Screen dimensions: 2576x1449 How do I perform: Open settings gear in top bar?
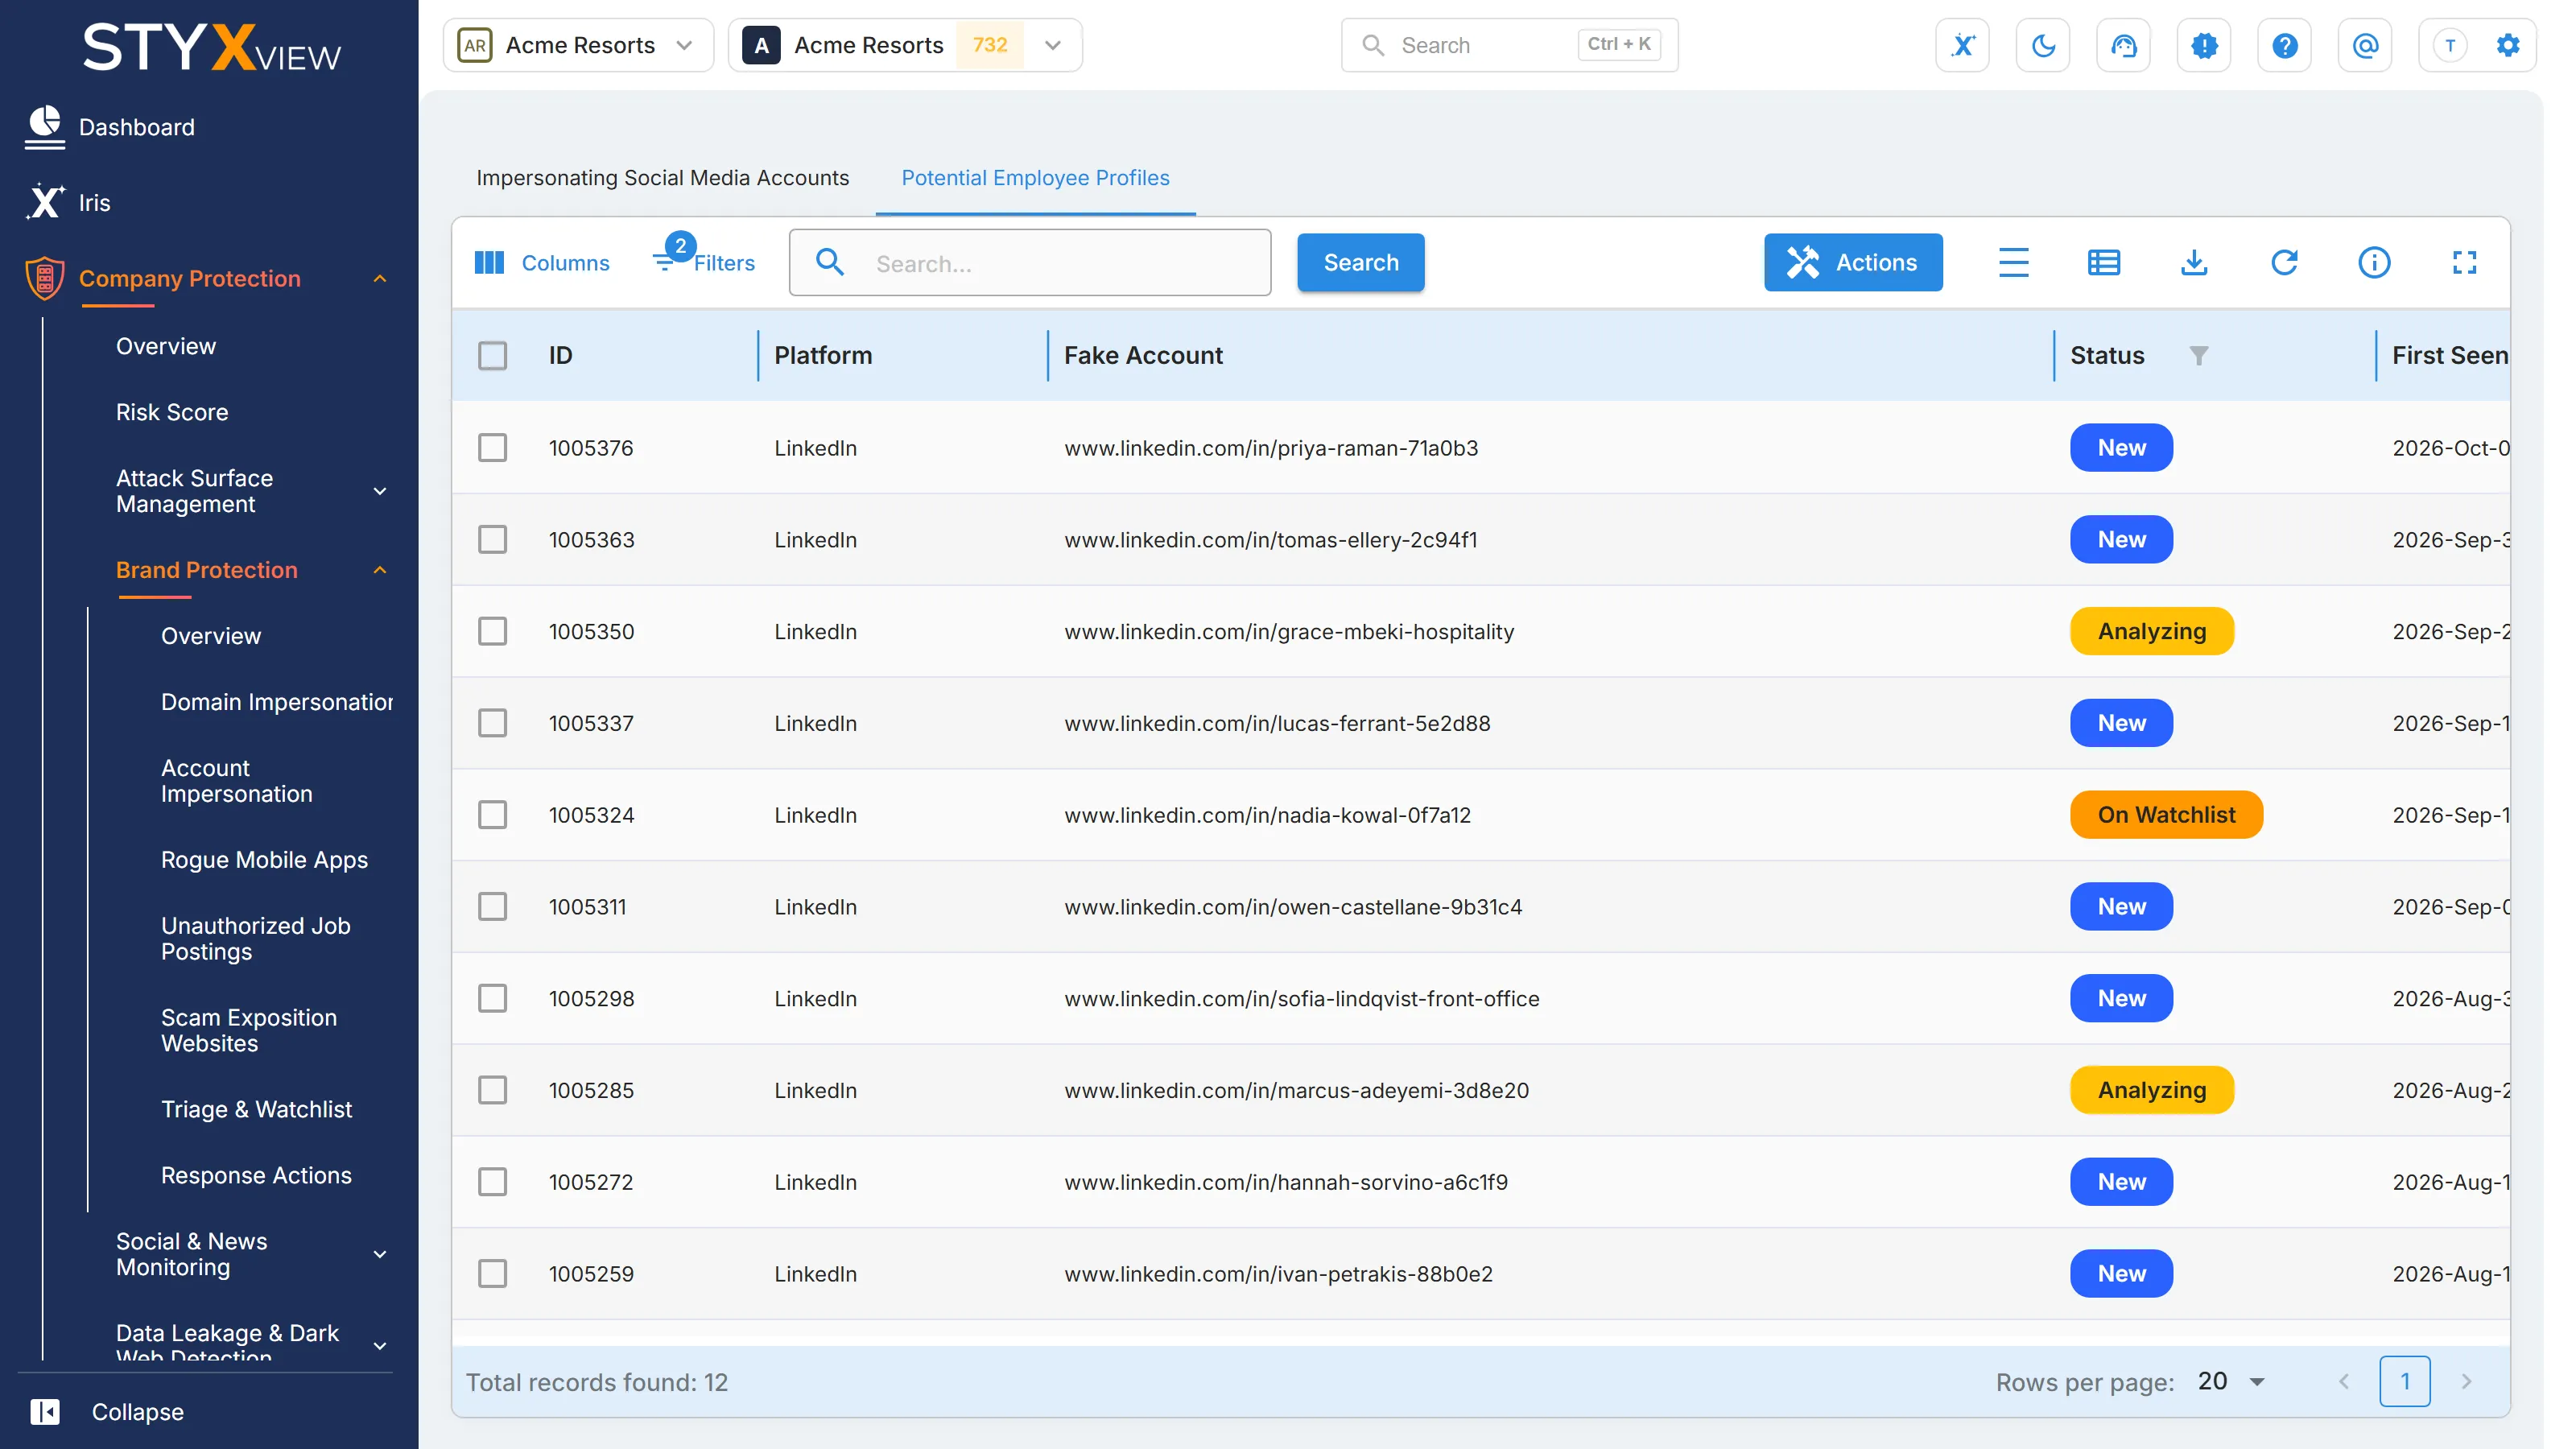pyautogui.click(x=2507, y=45)
